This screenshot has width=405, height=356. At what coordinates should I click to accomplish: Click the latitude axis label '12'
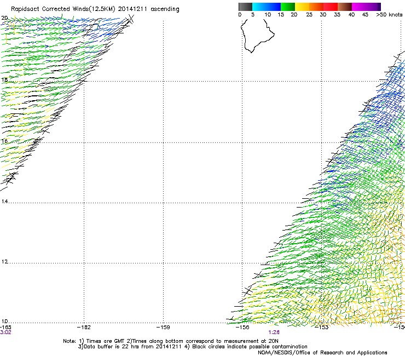click(x=4, y=262)
